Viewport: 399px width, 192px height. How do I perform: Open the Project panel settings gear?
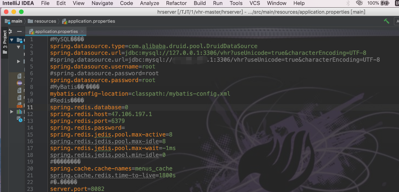click(11, 31)
